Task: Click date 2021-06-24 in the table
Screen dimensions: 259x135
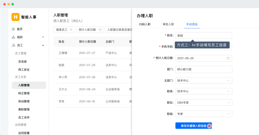Action: pos(87,89)
